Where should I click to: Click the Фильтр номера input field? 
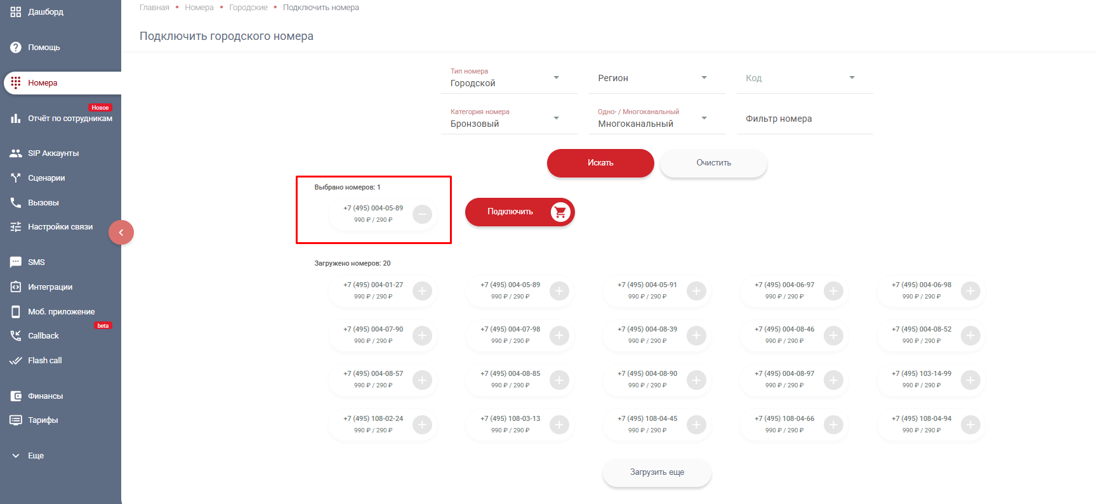coord(804,119)
